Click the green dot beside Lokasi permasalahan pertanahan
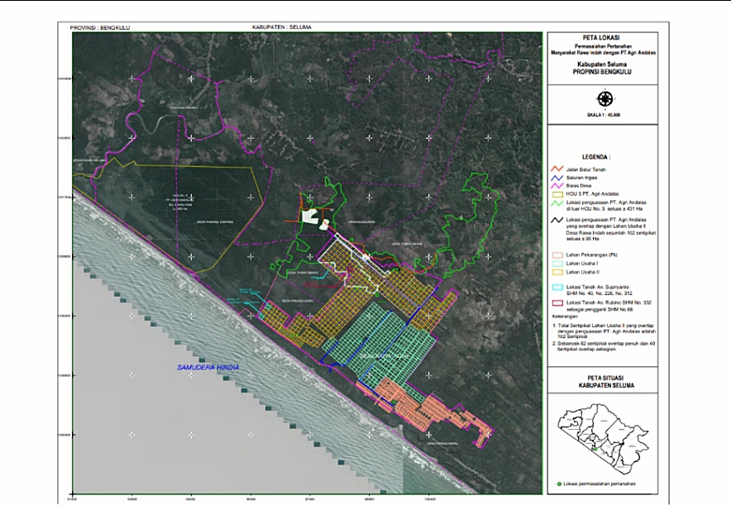Screen dimensions: 731x505 click(559, 484)
